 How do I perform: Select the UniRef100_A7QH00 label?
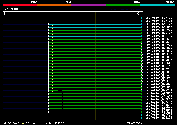(x=159, y=48)
